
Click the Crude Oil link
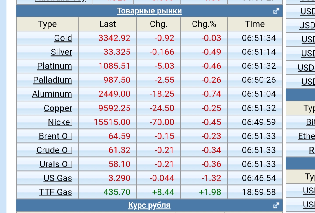pyautogui.click(x=54, y=150)
